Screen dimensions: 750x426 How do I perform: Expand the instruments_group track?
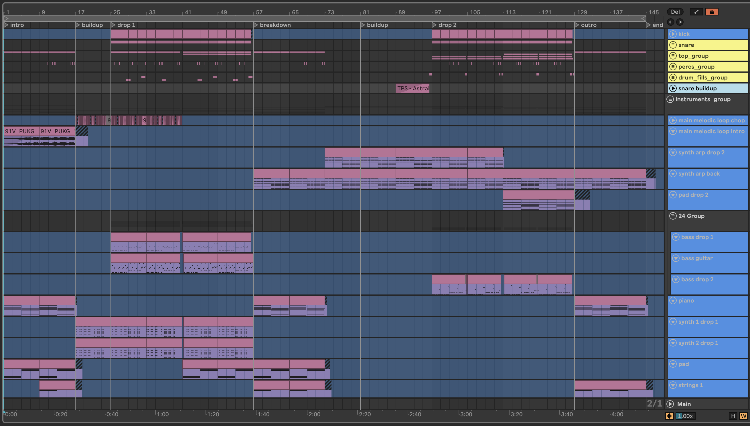tap(670, 99)
